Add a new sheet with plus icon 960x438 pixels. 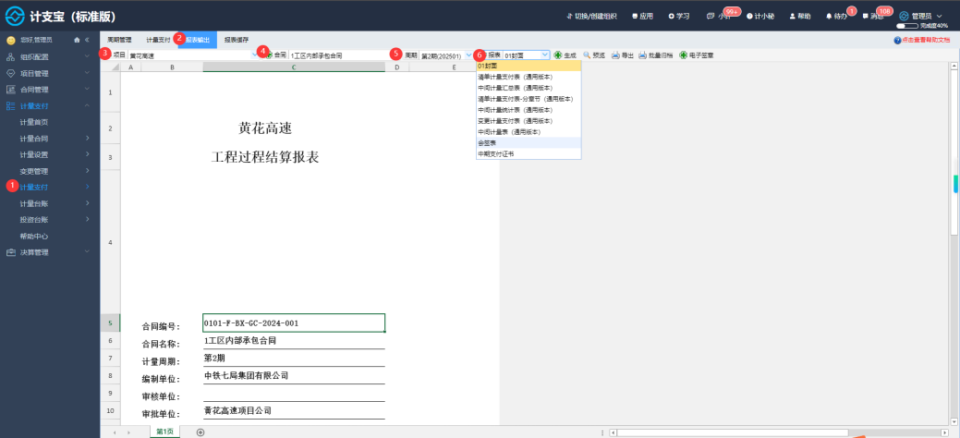pyautogui.click(x=201, y=432)
